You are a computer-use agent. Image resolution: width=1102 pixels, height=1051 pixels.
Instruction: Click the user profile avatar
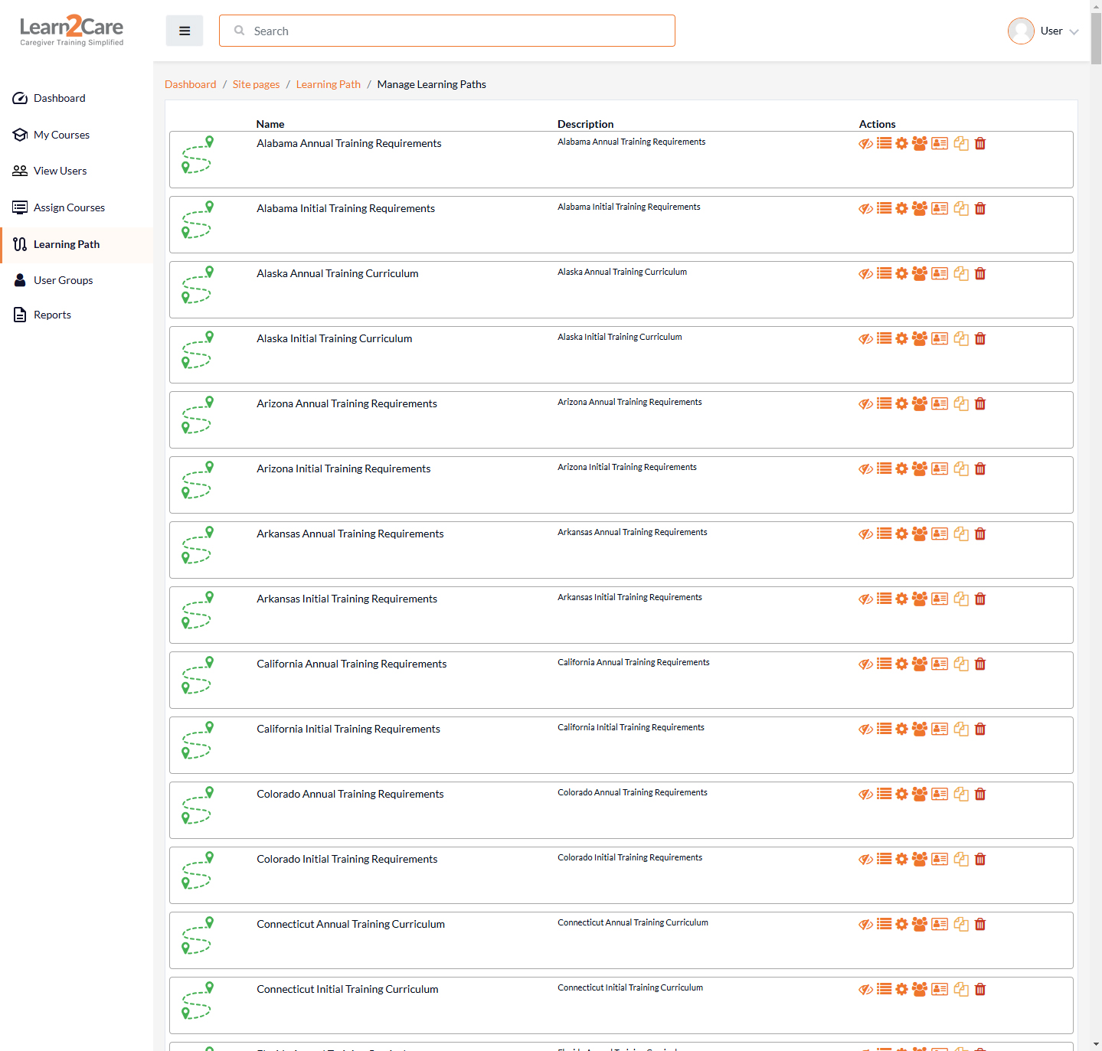coord(1021,31)
